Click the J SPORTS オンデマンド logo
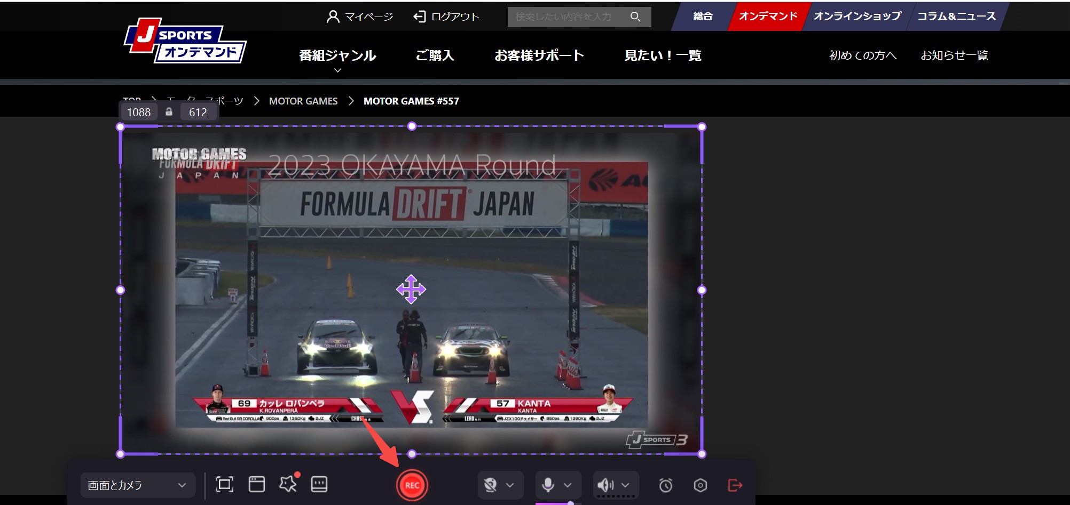This screenshot has width=1070, height=505. pos(185,41)
